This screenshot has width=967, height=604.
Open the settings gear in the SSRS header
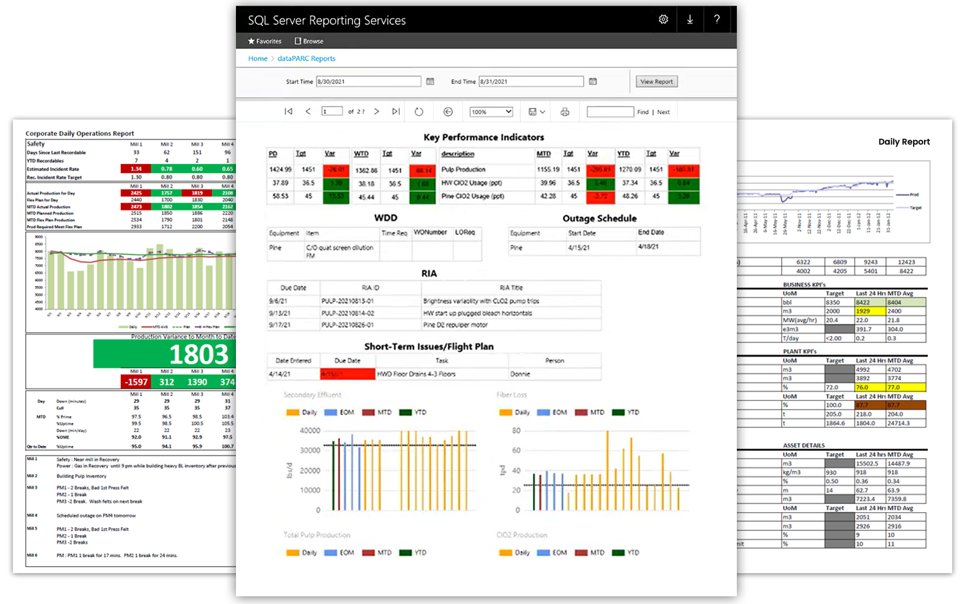coord(664,19)
